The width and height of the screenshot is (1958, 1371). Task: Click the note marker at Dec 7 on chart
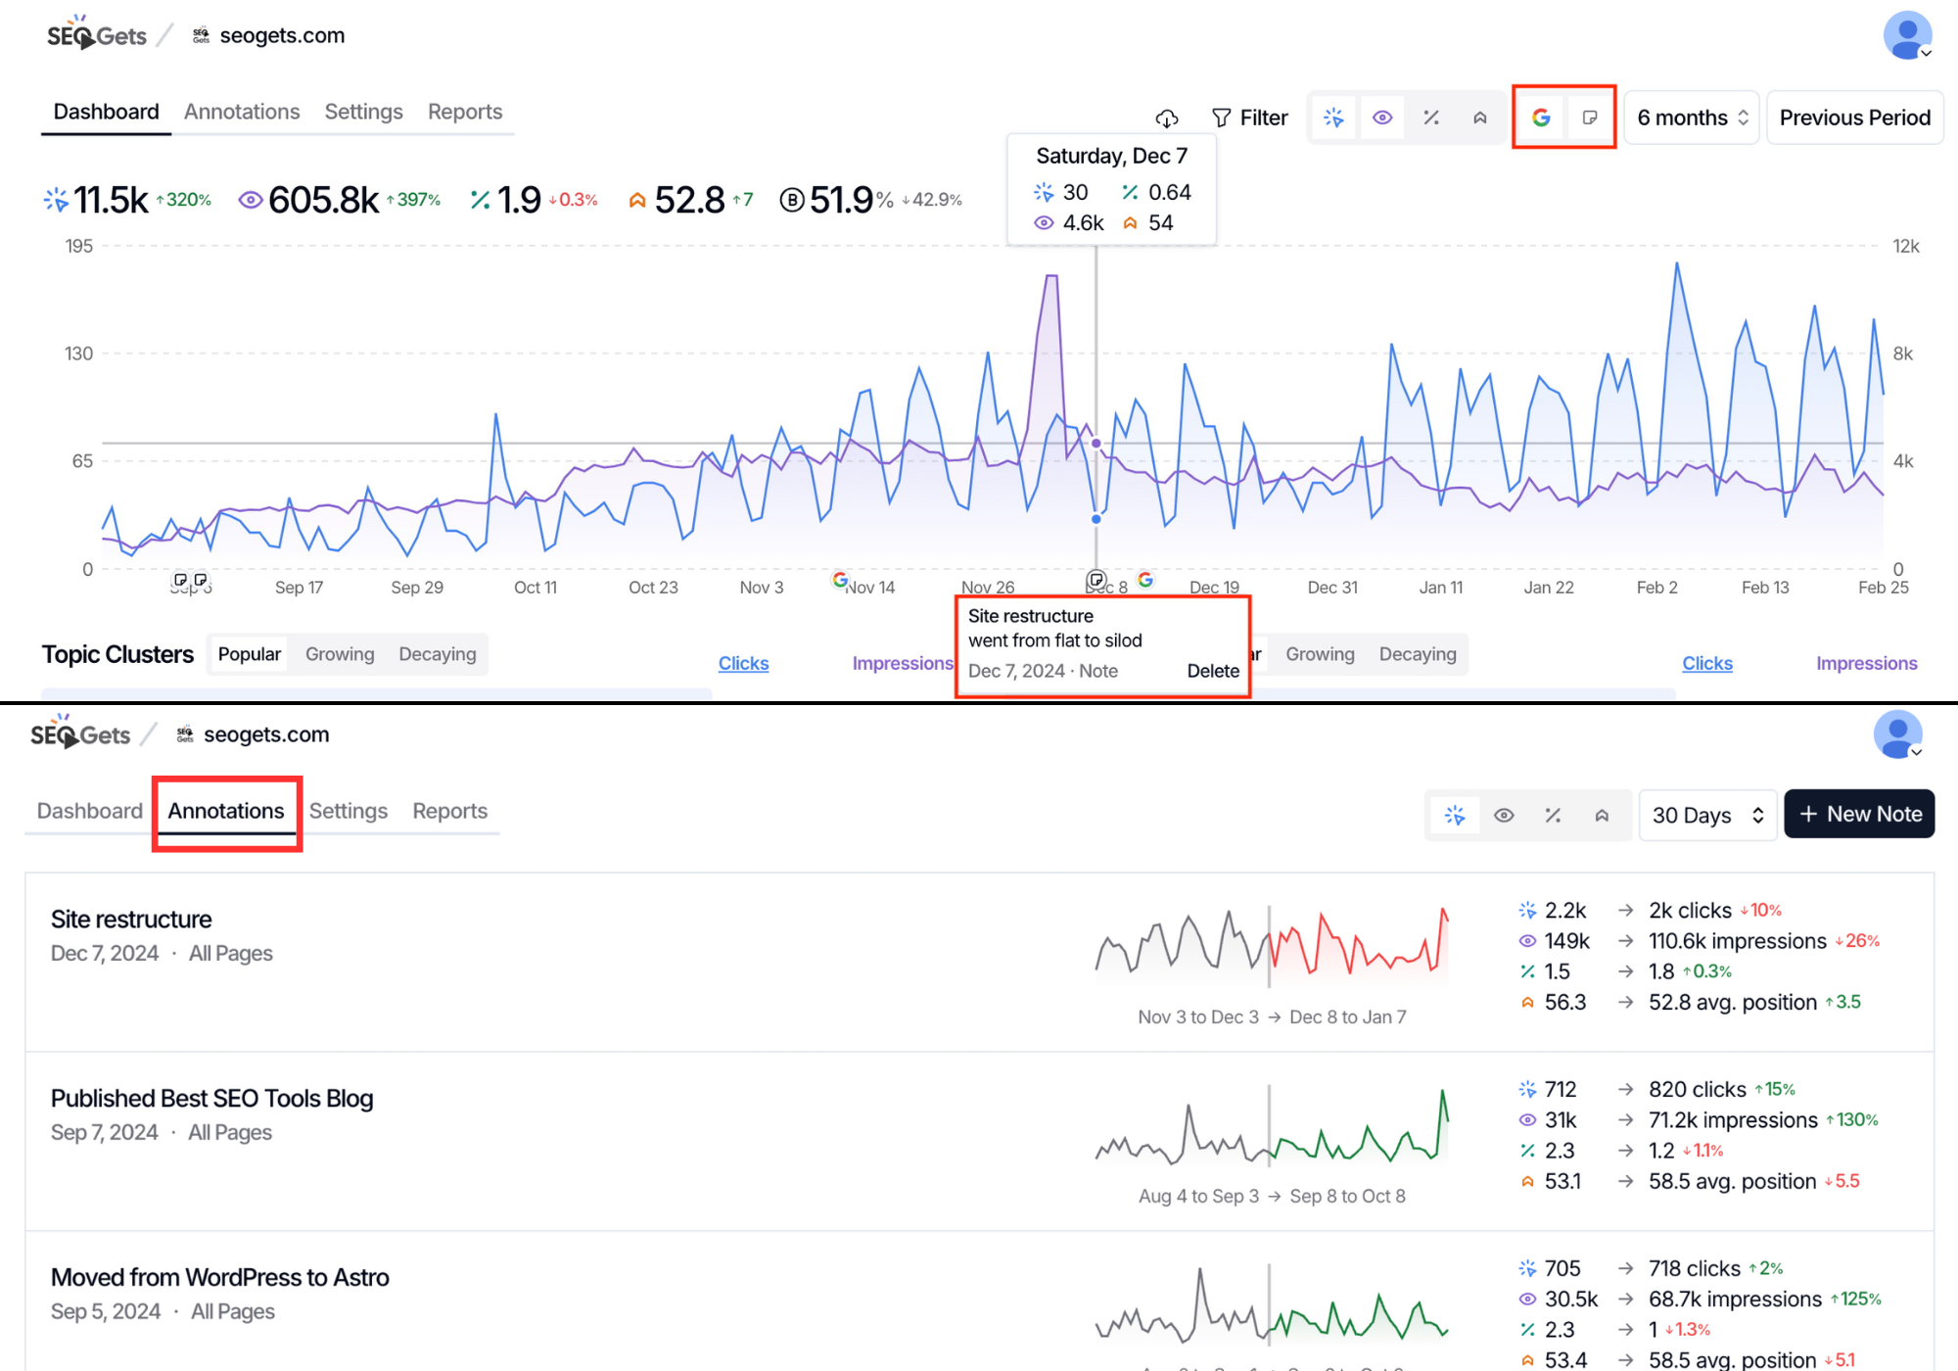coord(1096,580)
